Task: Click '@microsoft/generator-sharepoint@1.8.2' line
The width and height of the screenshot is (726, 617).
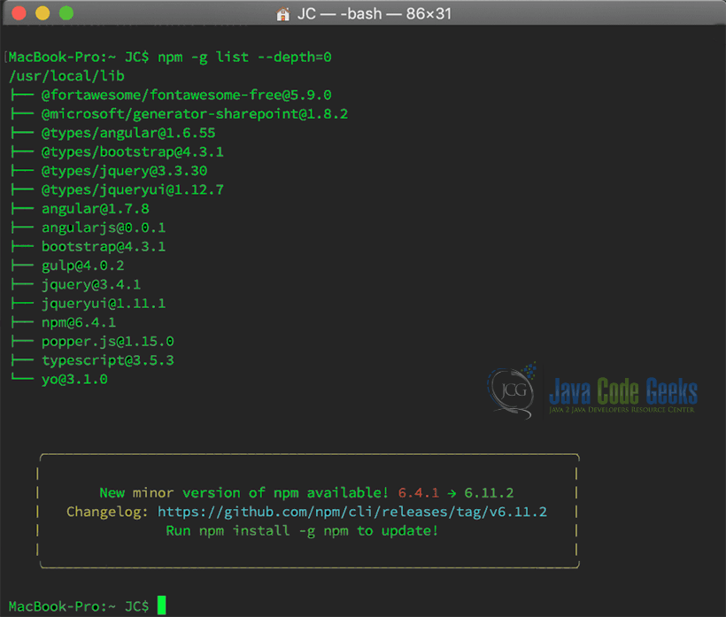Action: pyautogui.click(x=195, y=114)
